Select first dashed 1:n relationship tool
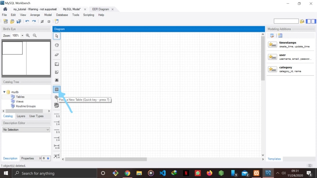Viewport: 317px width, 178px height. 57,123
